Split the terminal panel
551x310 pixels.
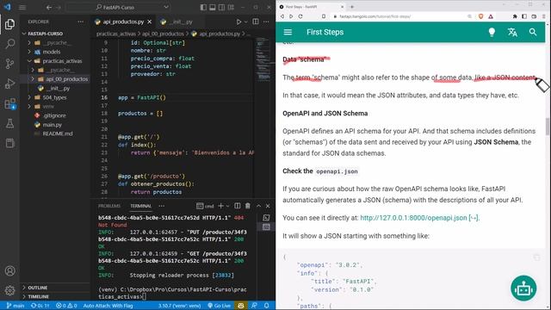[x=238, y=206]
